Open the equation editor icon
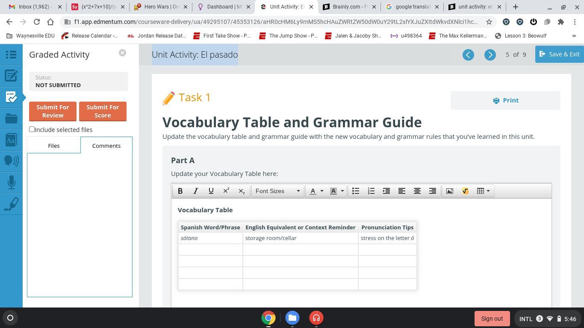 coord(465,191)
